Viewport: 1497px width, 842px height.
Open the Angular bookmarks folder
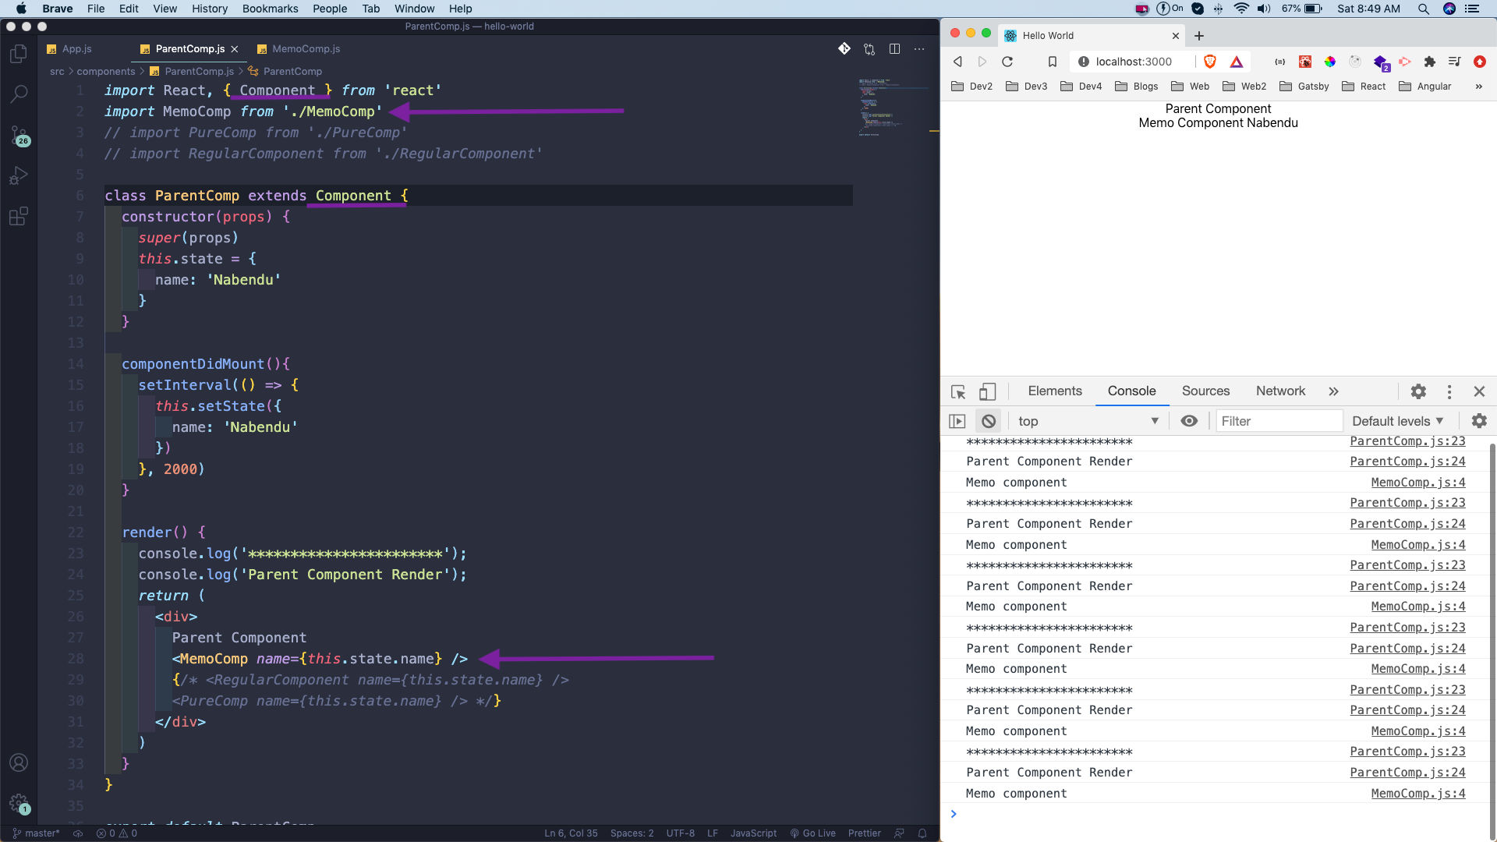click(x=1425, y=87)
